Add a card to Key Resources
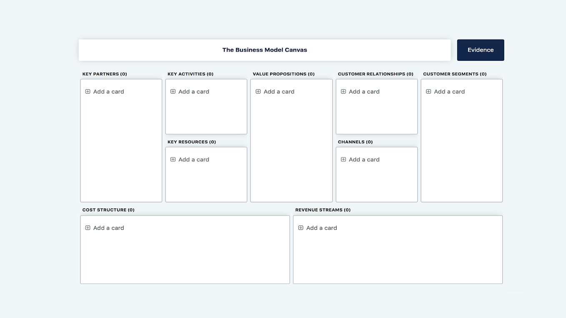The image size is (566, 318). pos(194,159)
